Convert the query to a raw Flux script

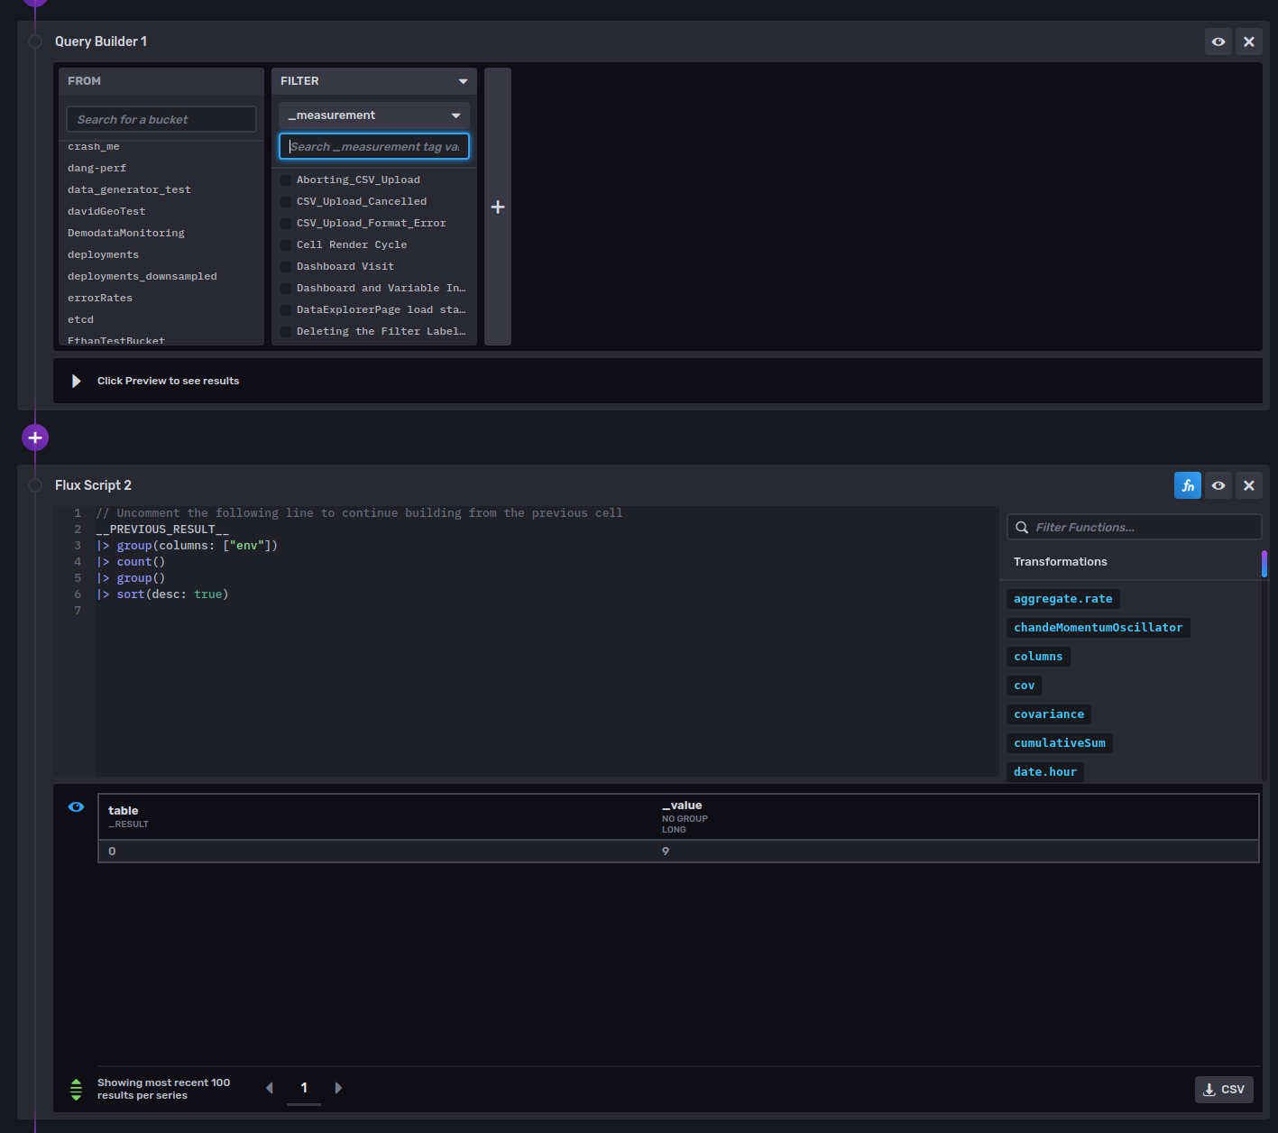pyautogui.click(x=1187, y=484)
